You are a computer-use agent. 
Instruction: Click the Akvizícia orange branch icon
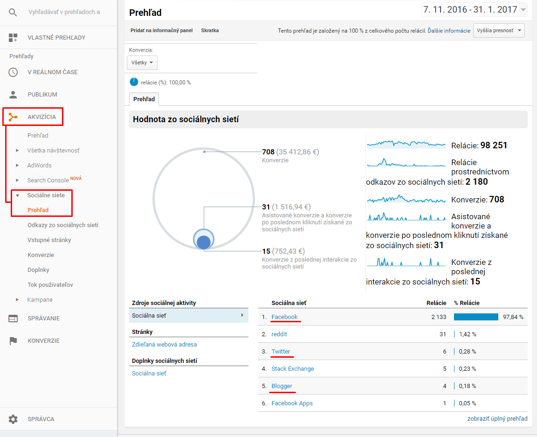click(x=13, y=117)
